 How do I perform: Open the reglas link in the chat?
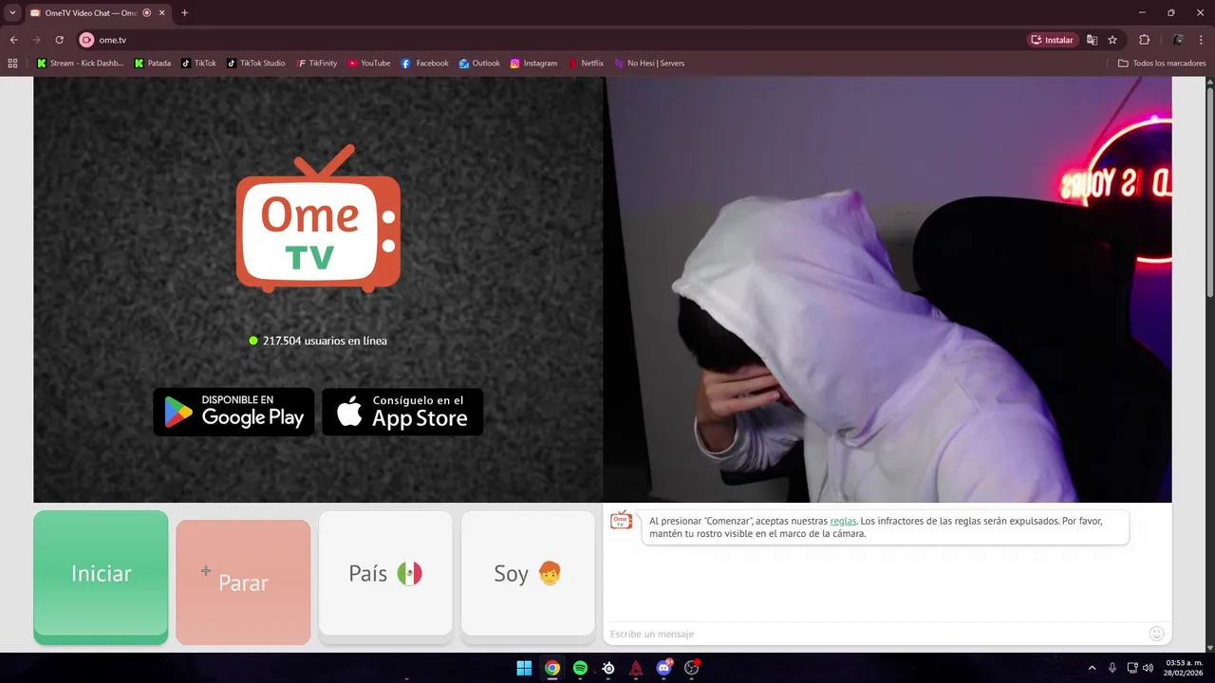[843, 521]
